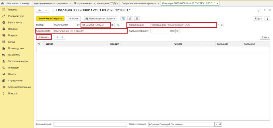
Task: Click Записать и закрыть button
Action: [x=50, y=18]
